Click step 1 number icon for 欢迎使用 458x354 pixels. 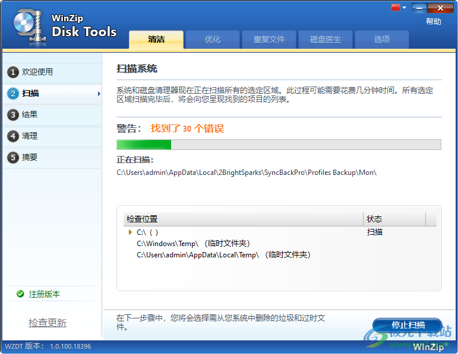(x=13, y=72)
